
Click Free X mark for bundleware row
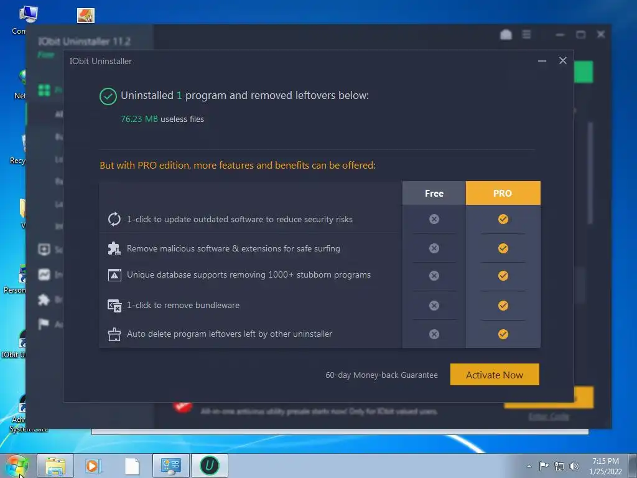tap(434, 306)
